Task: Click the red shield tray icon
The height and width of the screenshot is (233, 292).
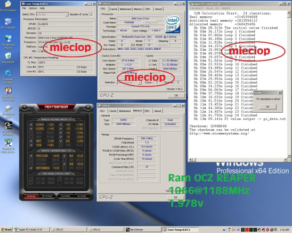Action: 268,230
